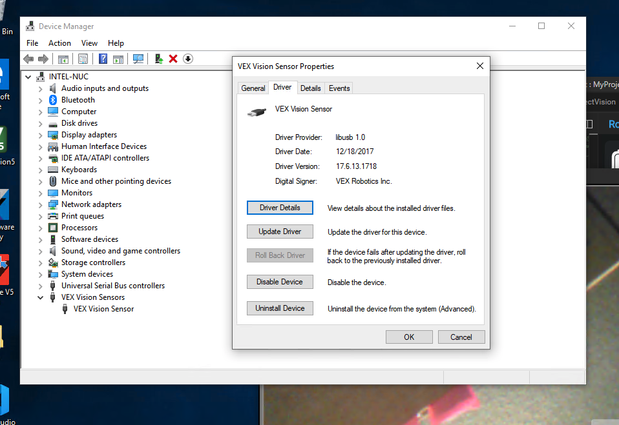Dismiss the dialog with Cancel
The image size is (619, 425).
click(461, 337)
